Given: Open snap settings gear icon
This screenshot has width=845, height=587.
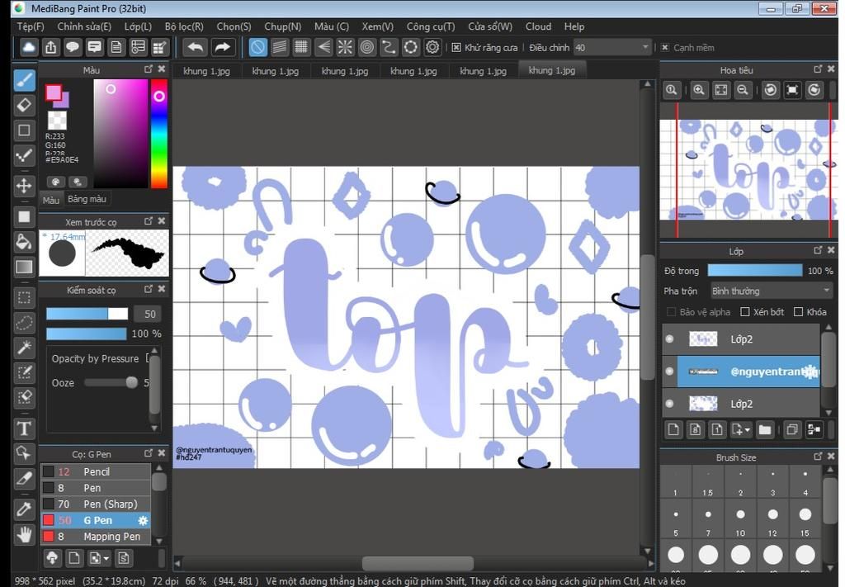Looking at the screenshot, I should 432,47.
